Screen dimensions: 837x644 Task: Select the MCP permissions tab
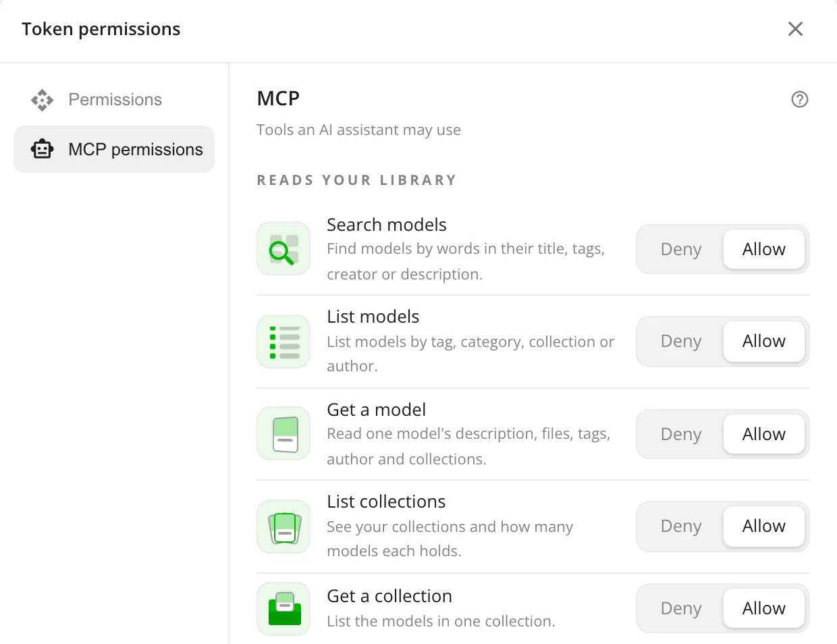point(114,149)
